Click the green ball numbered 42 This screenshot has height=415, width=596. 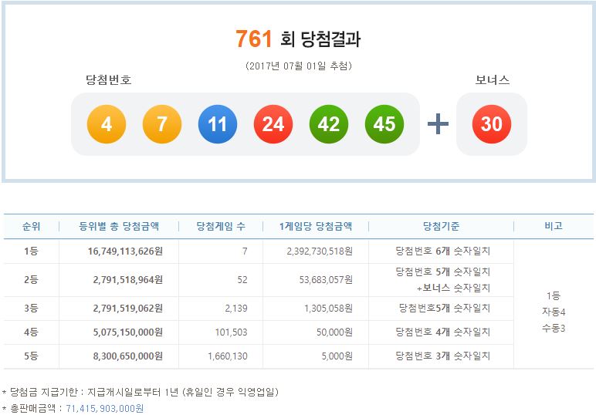(x=328, y=124)
